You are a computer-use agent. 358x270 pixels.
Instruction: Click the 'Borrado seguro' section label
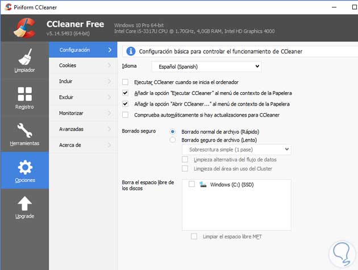click(139, 131)
